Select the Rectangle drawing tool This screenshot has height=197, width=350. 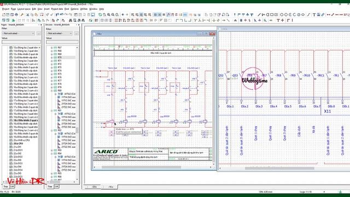[272, 15]
